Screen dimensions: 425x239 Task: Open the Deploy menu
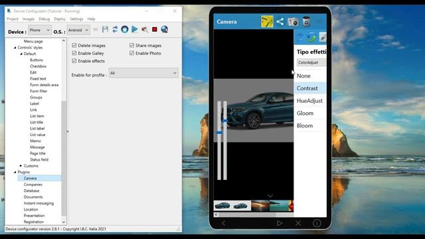[60, 19]
